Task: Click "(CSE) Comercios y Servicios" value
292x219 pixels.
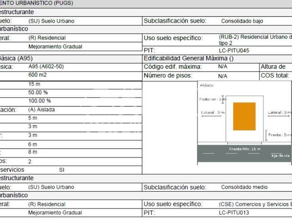Action: coord(255,204)
